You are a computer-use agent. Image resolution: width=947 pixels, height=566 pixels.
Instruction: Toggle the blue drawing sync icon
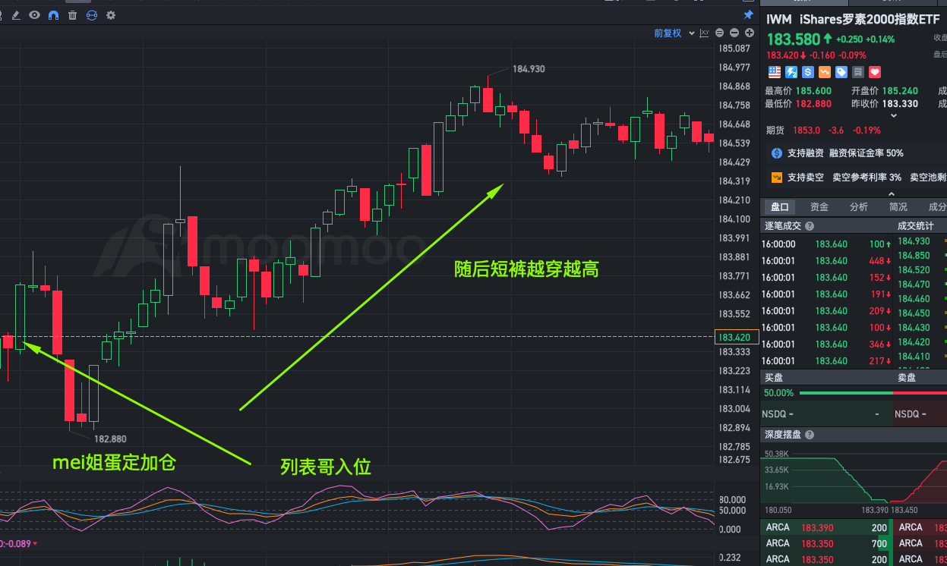[x=92, y=15]
